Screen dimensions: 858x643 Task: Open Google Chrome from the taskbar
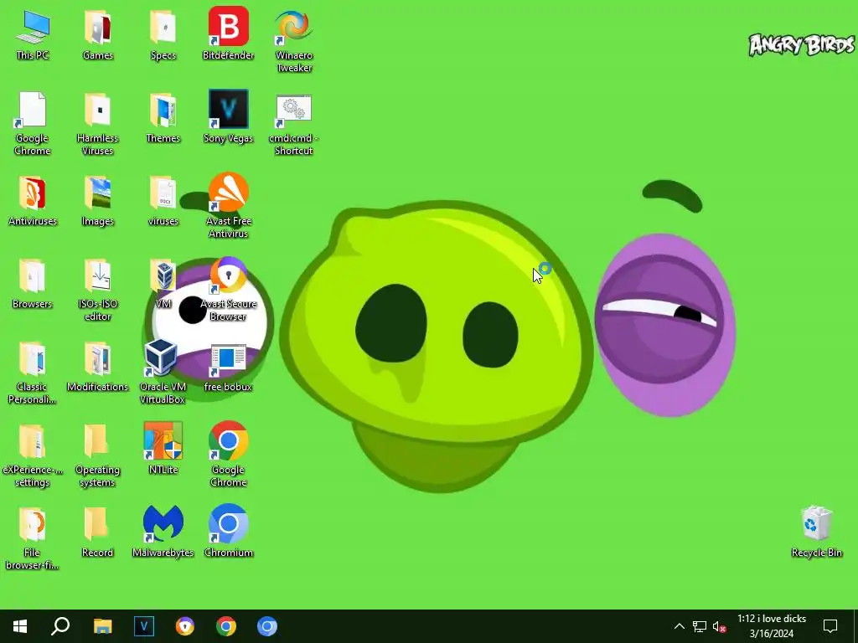click(x=226, y=626)
